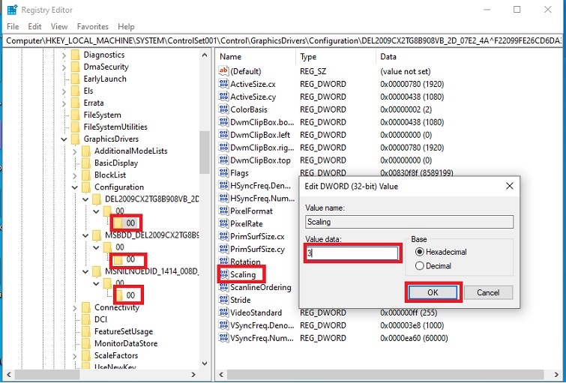Close the Edit DWORD dialog with X
This screenshot has height=383, width=566.
click(509, 186)
